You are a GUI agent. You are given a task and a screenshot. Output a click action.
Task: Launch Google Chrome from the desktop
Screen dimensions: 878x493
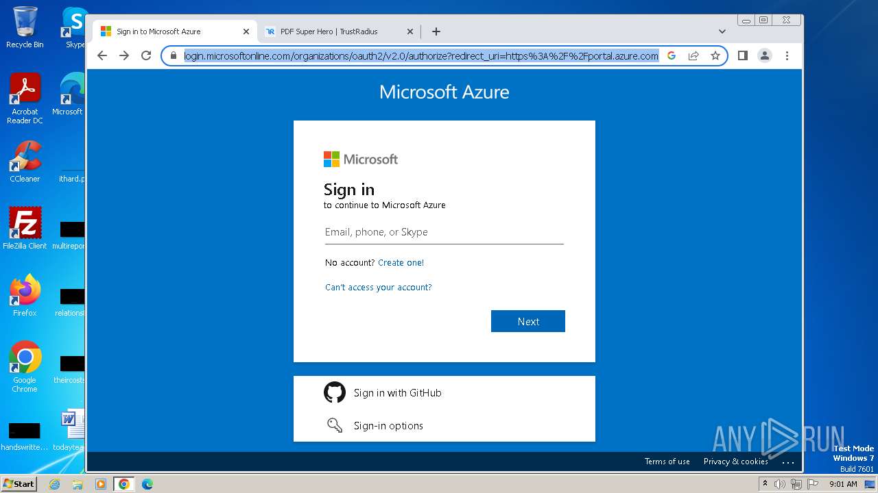(x=25, y=366)
